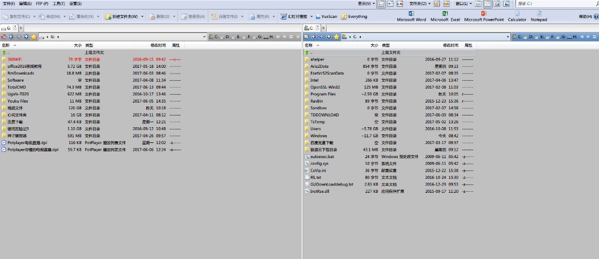
Task: Click the 搜索 C:\ search field
Action: pos(557,4)
